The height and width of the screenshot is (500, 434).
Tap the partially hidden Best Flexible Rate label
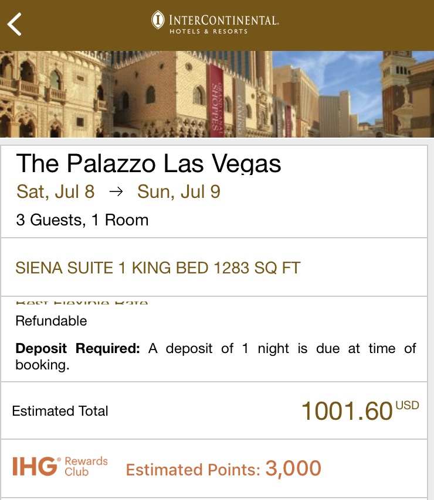(x=82, y=302)
